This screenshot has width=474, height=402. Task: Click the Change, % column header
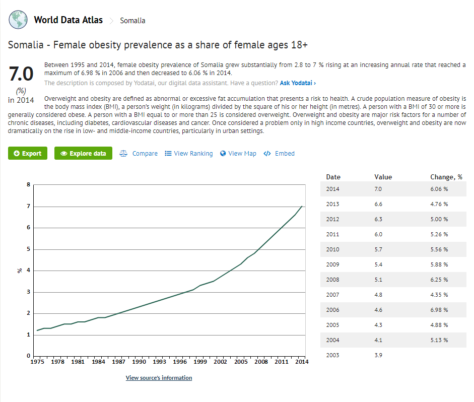pyautogui.click(x=446, y=177)
